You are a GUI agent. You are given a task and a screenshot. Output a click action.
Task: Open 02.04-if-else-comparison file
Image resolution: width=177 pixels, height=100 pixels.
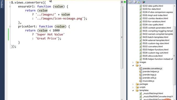tap(158, 12)
